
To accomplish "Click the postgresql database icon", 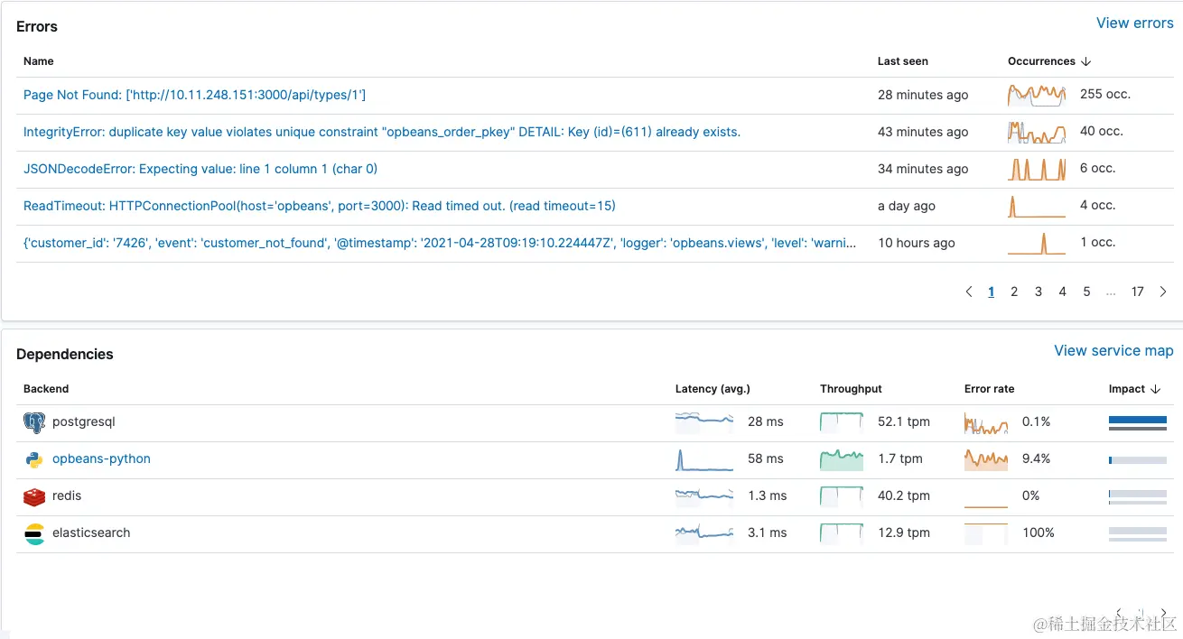I will pyautogui.click(x=34, y=422).
